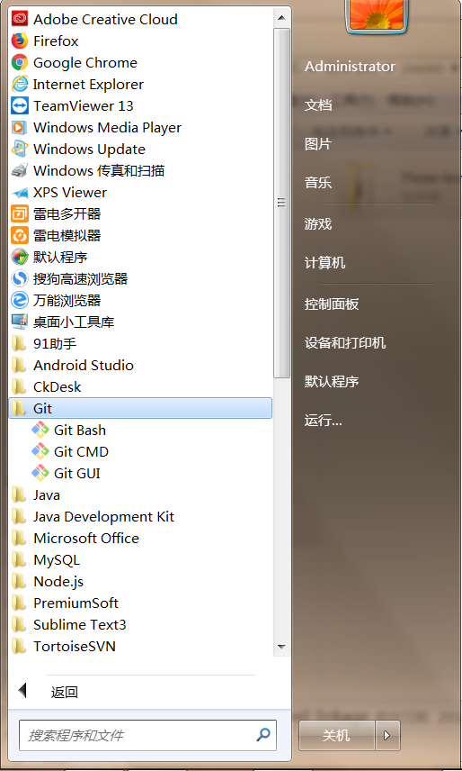The width and height of the screenshot is (462, 771).
Task: Launch 雷电模拟器 icon
Action: 20,235
